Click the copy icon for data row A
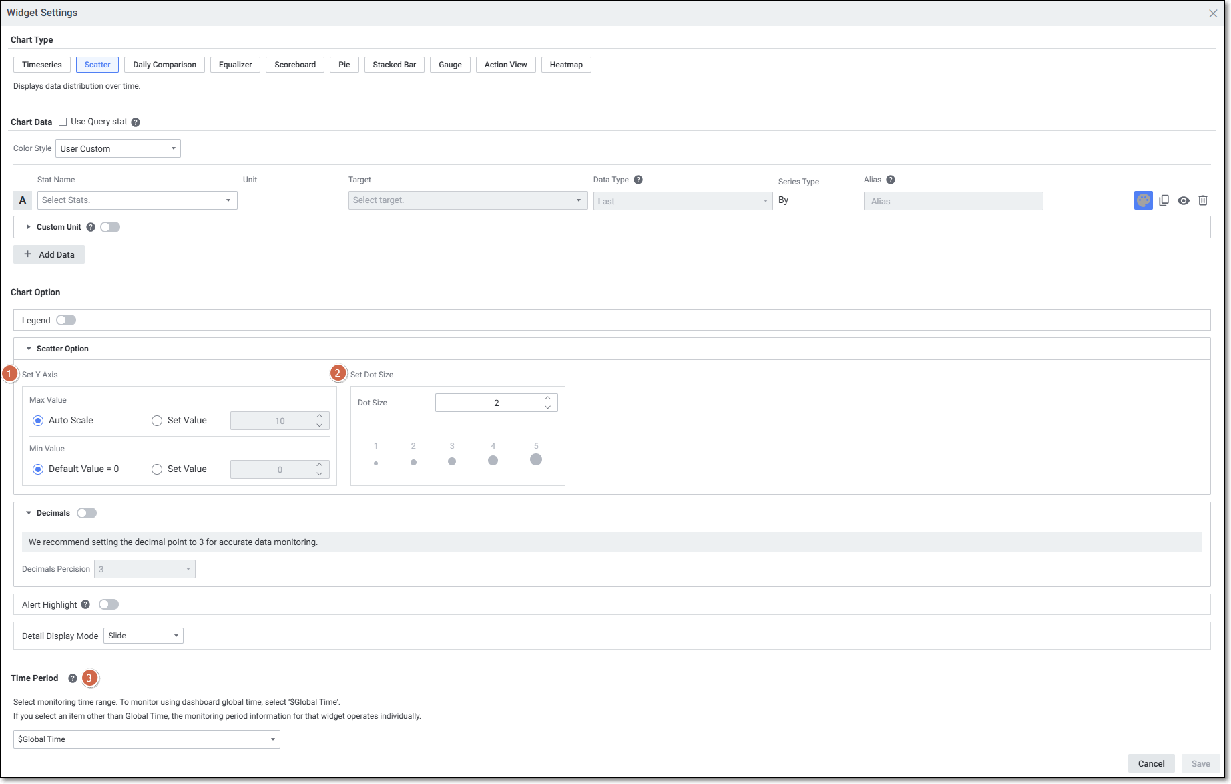The image size is (1231, 784). (1164, 200)
